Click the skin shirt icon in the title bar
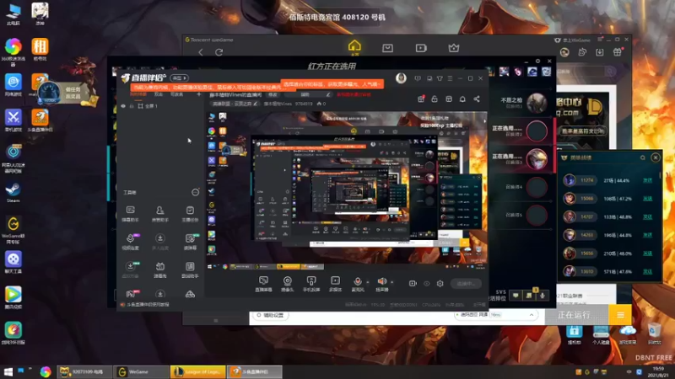675x379 pixels. coord(440,78)
